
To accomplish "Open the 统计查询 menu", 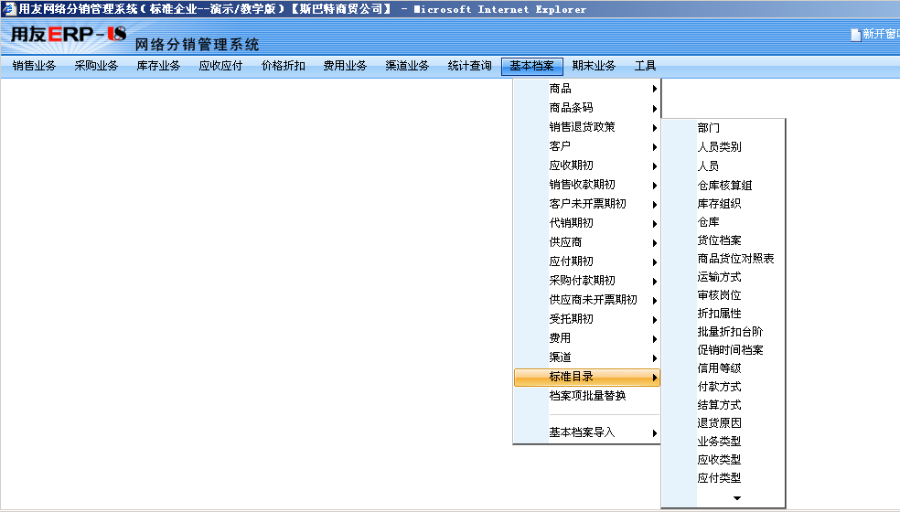I will pos(469,66).
